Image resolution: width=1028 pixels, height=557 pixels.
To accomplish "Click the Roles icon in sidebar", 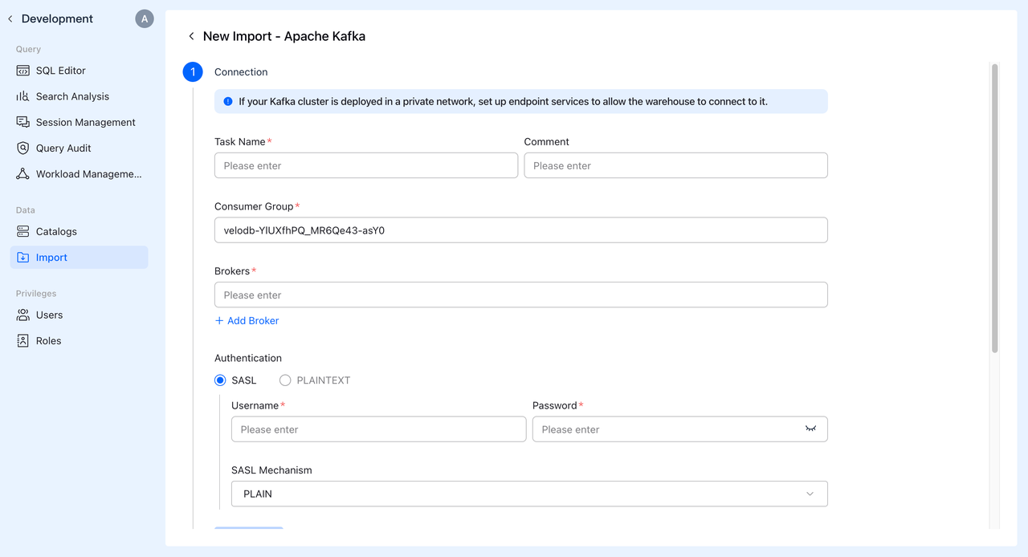I will click(22, 340).
